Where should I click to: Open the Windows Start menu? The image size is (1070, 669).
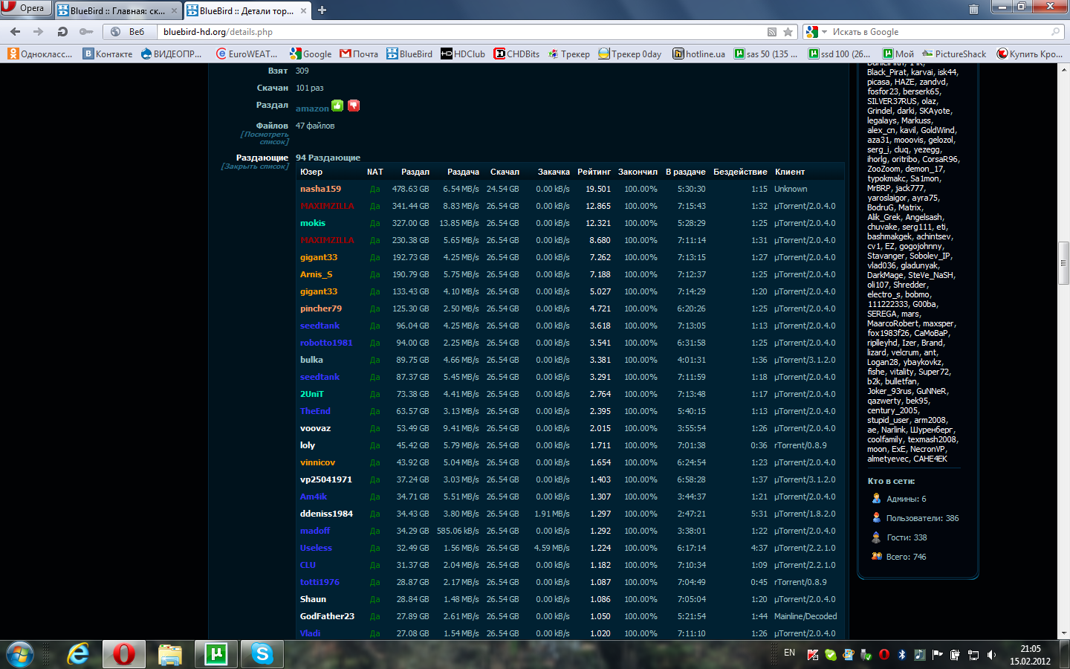point(20,654)
